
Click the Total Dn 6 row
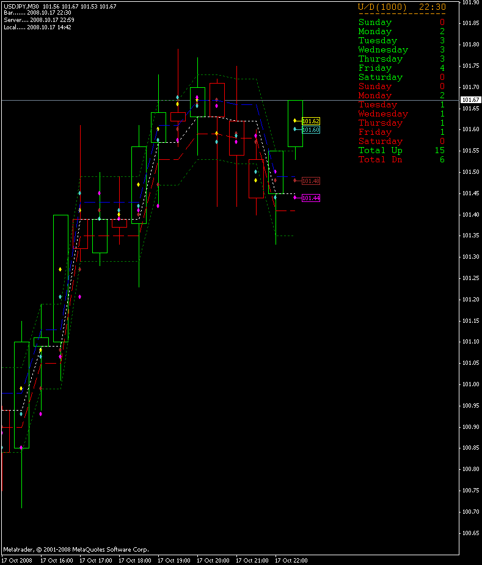(401, 160)
